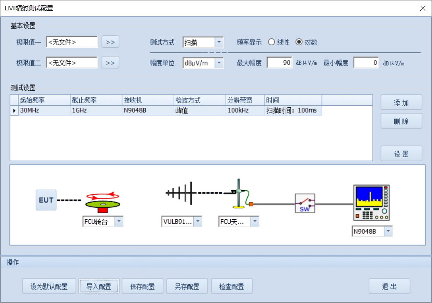Click the log-periodic antenna icon
Viewport: 432px width, 303px height.
point(181,193)
